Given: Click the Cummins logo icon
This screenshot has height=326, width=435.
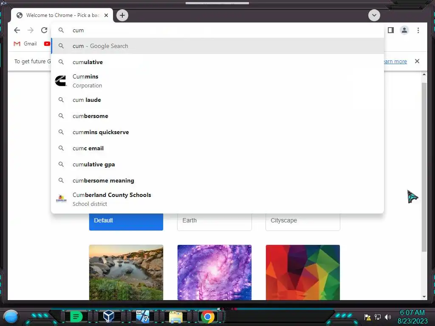Looking at the screenshot, I should pos(61,81).
